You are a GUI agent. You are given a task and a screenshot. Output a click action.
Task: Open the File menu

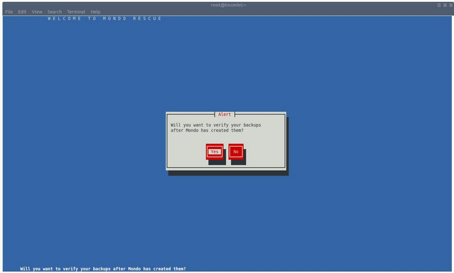pos(8,12)
